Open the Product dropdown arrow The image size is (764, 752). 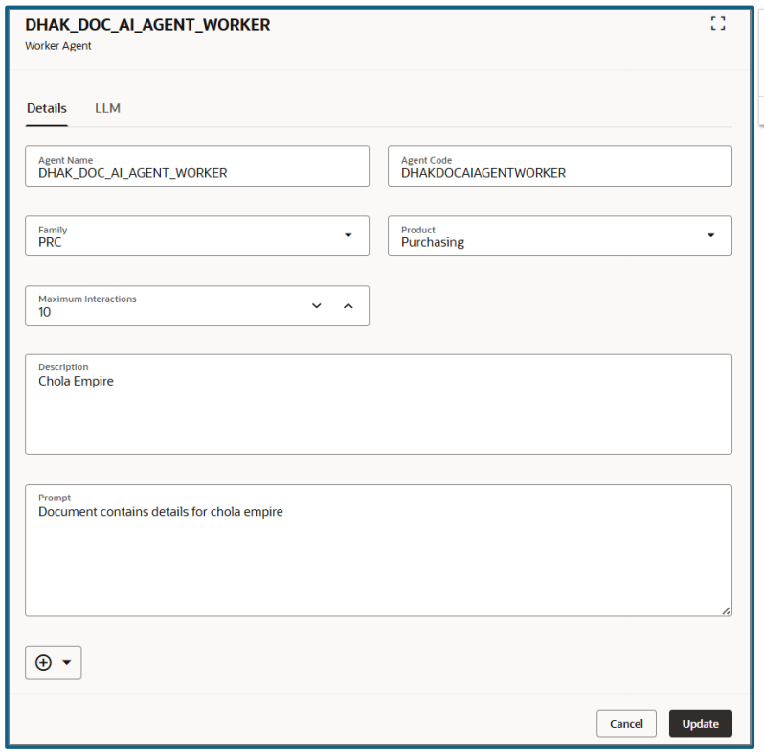coord(710,235)
